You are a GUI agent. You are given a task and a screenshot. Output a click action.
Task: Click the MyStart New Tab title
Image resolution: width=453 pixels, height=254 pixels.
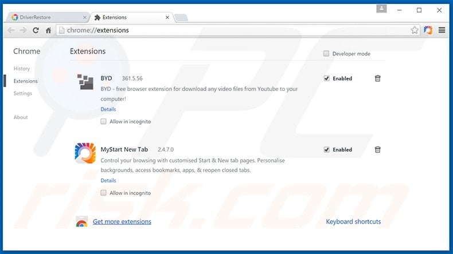coord(124,150)
